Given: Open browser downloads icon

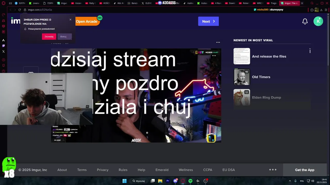Looking at the screenshot, I should click(321, 10).
